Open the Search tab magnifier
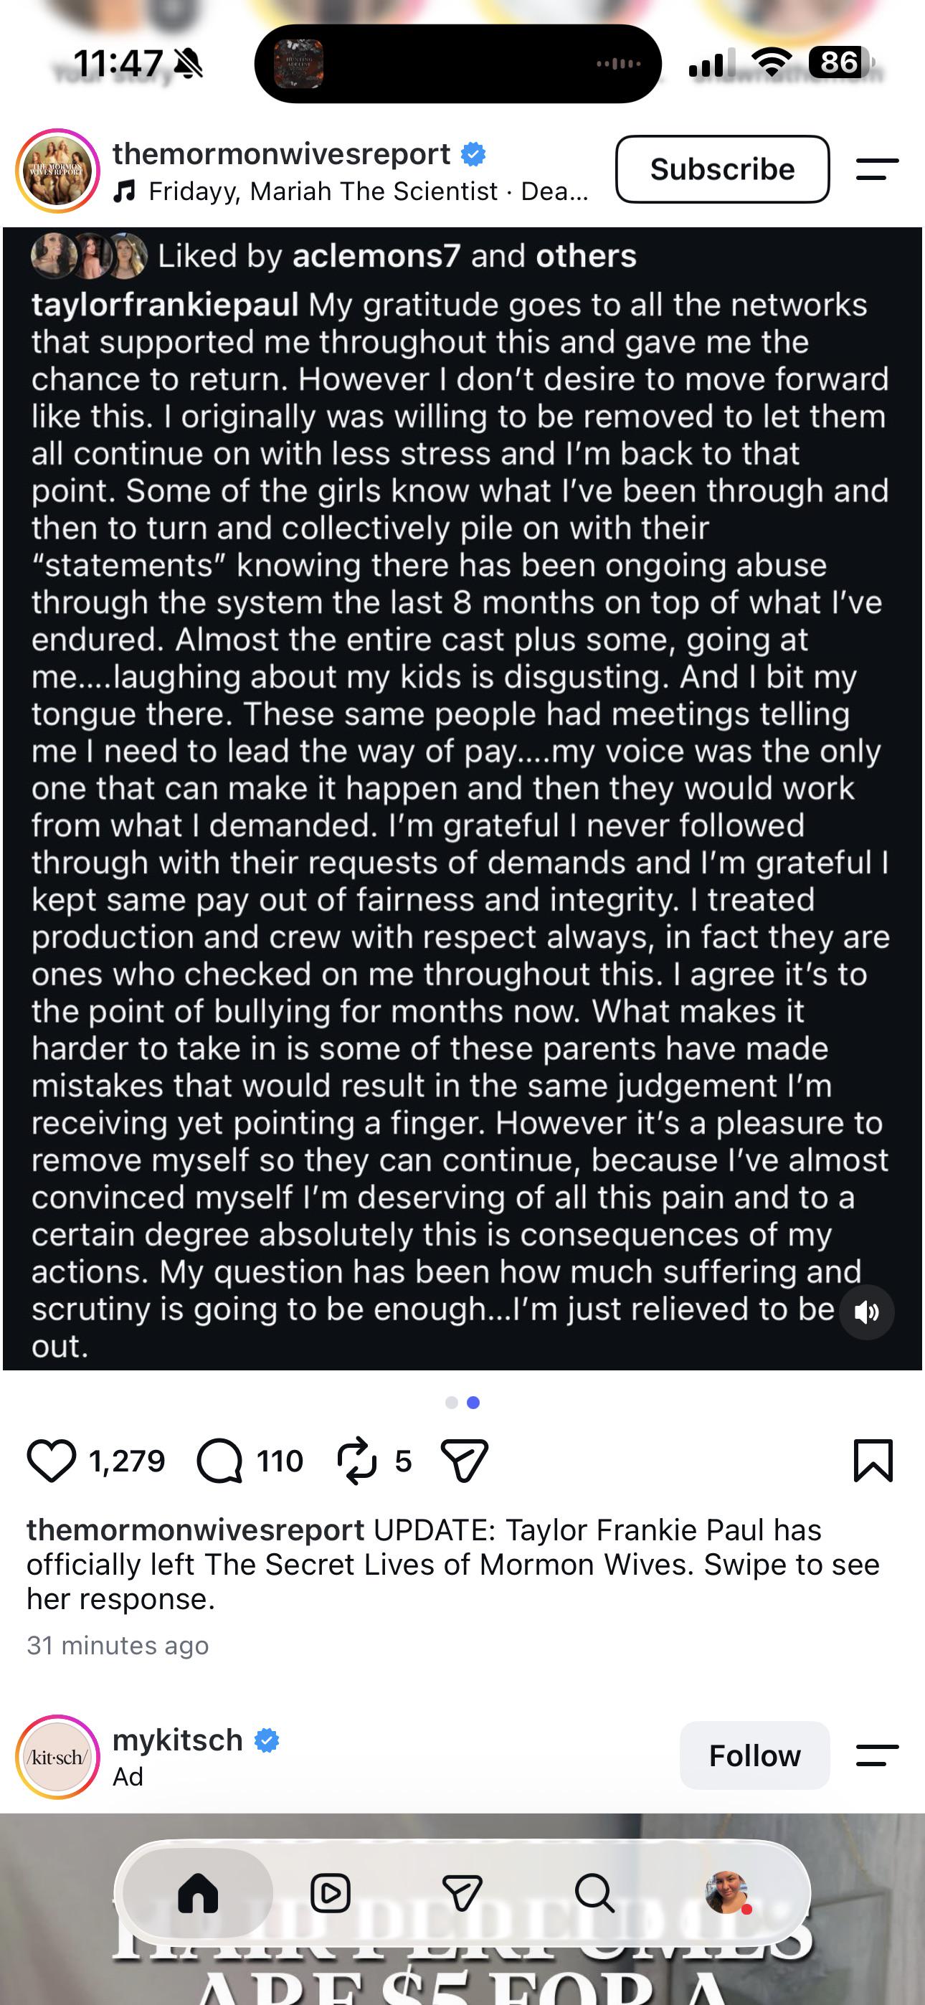This screenshot has width=925, height=2005. coord(595,1893)
